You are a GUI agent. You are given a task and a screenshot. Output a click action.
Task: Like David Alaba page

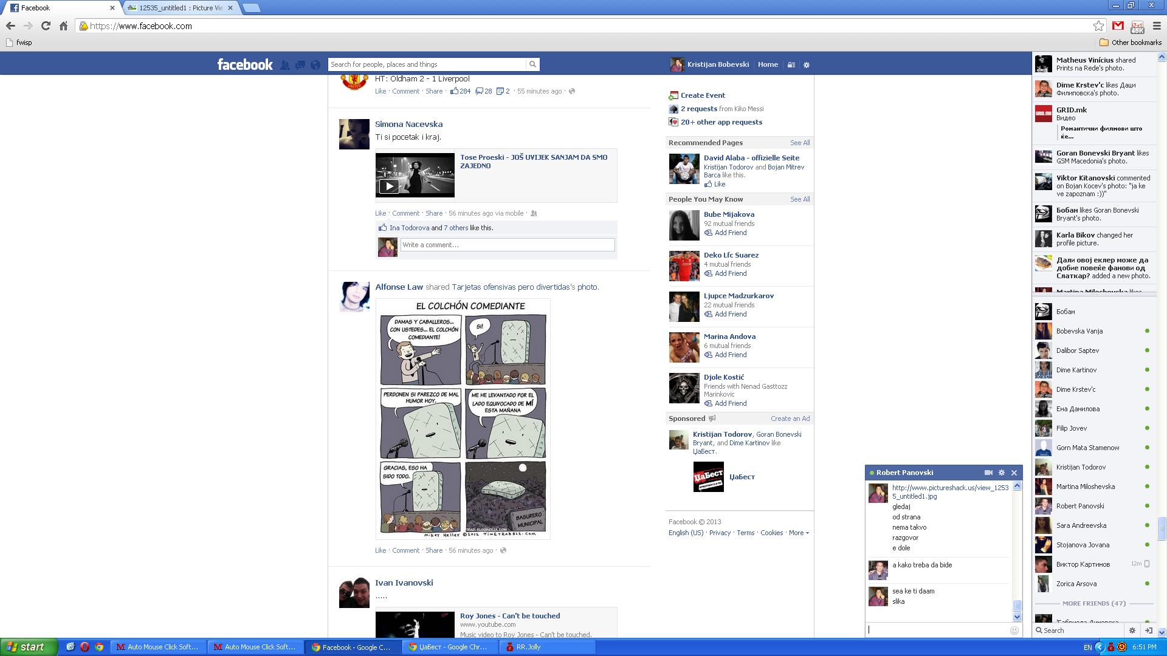tap(720, 184)
